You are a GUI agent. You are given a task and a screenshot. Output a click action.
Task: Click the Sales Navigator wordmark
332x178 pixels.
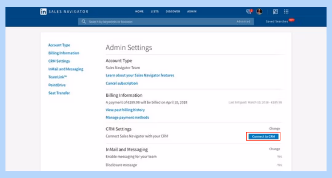tap(68, 12)
